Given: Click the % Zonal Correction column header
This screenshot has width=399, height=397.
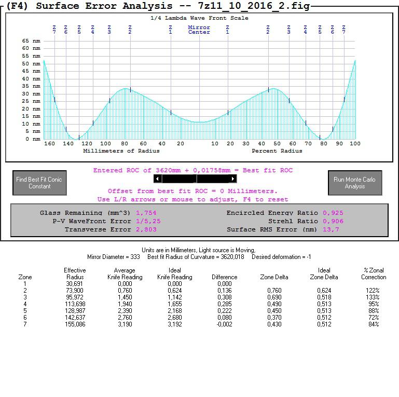Looking at the screenshot, I should coord(374,273).
